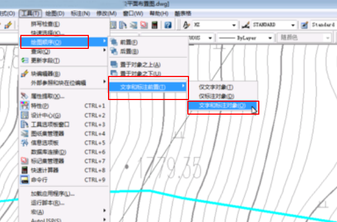Choose 文字和标注对象(O) option

[x=223, y=106]
